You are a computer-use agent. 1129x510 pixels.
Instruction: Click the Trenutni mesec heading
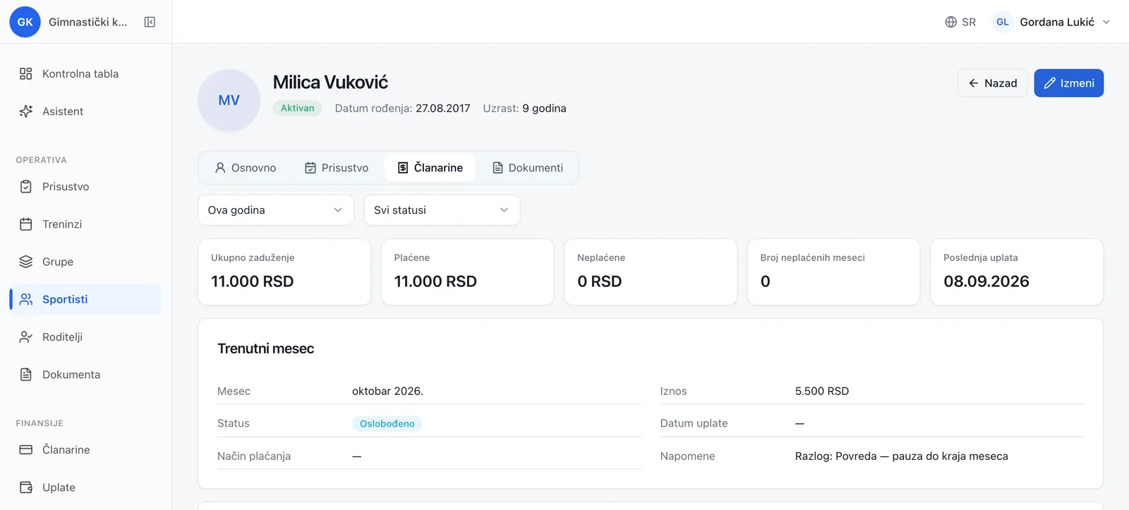coord(265,348)
